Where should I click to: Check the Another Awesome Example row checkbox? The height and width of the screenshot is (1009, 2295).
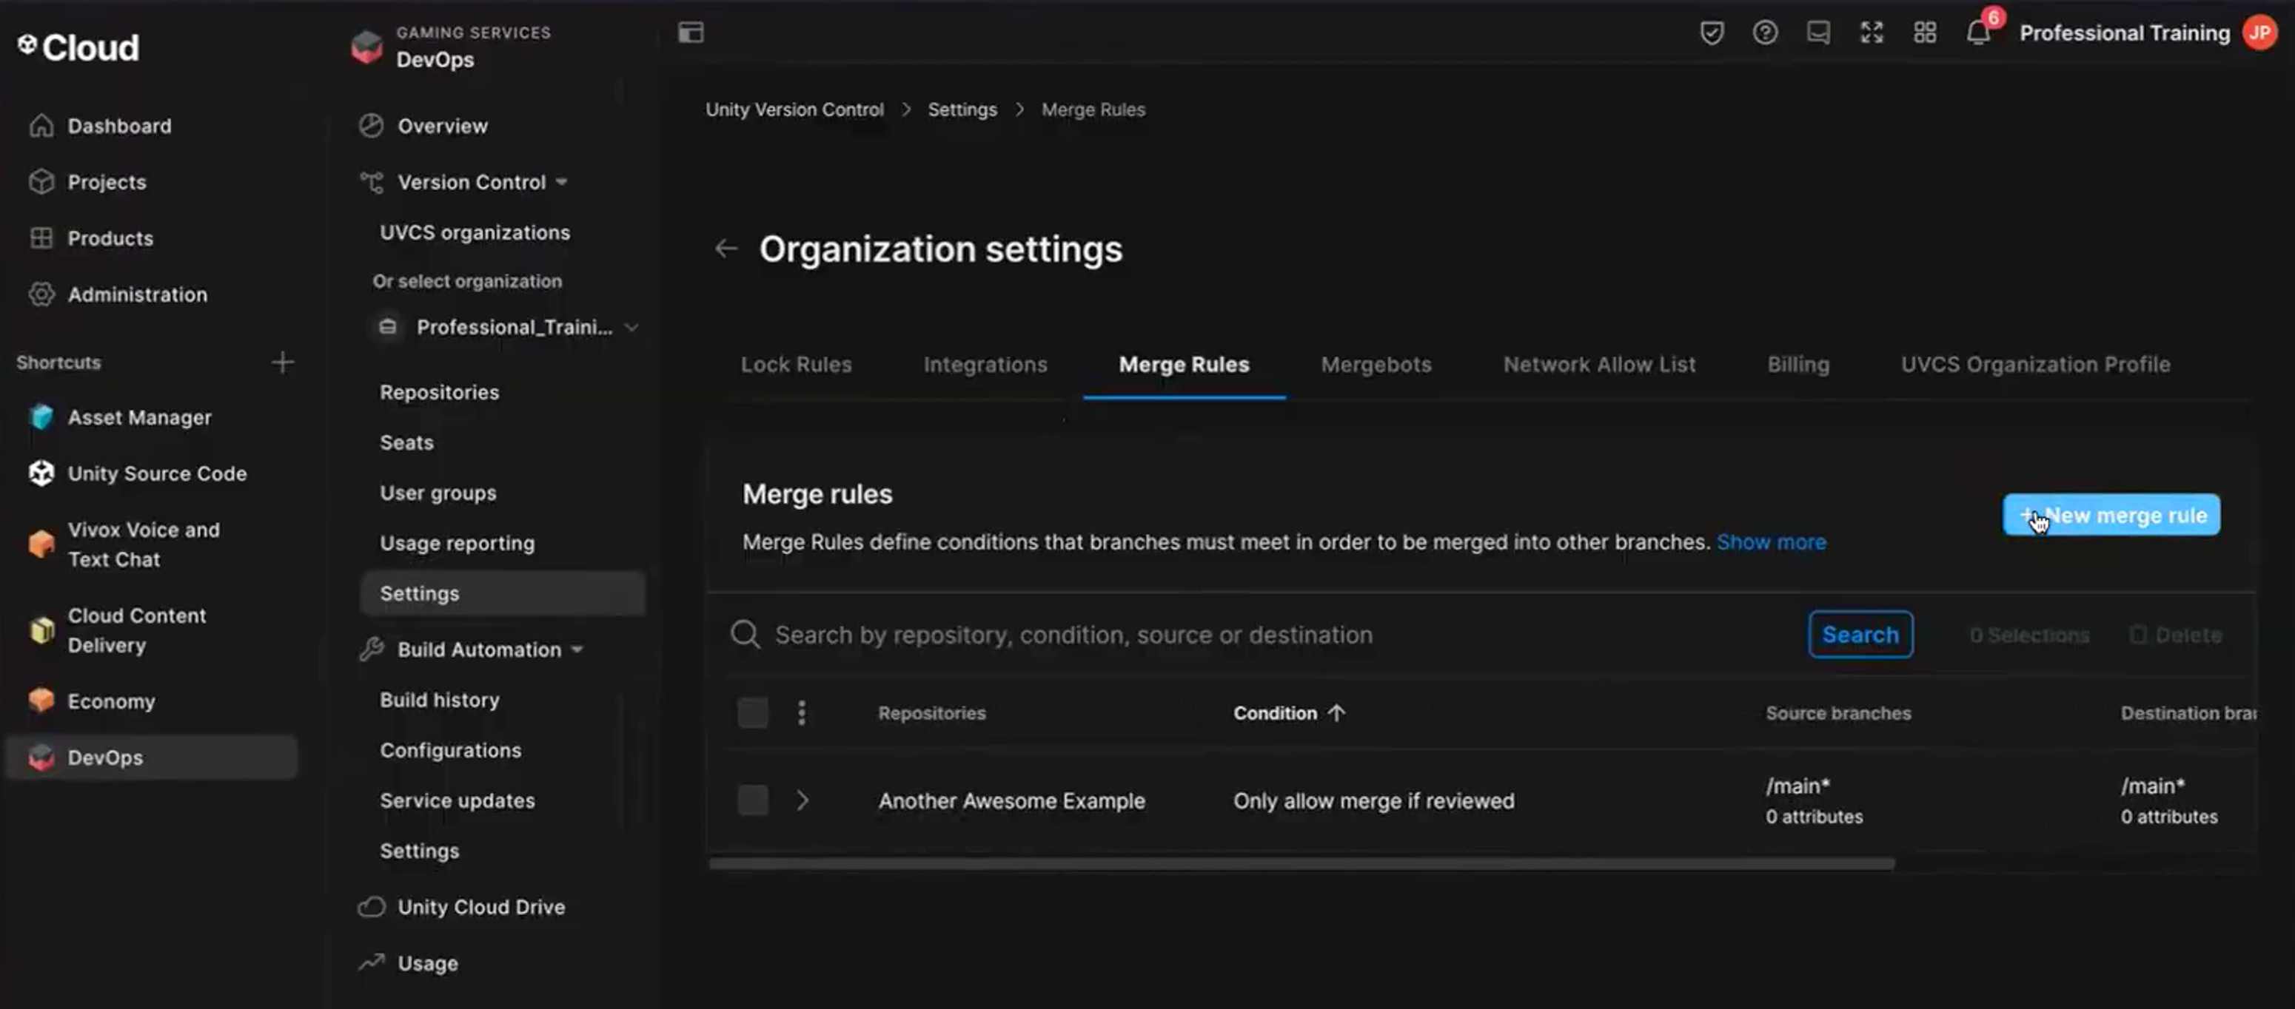[753, 800]
